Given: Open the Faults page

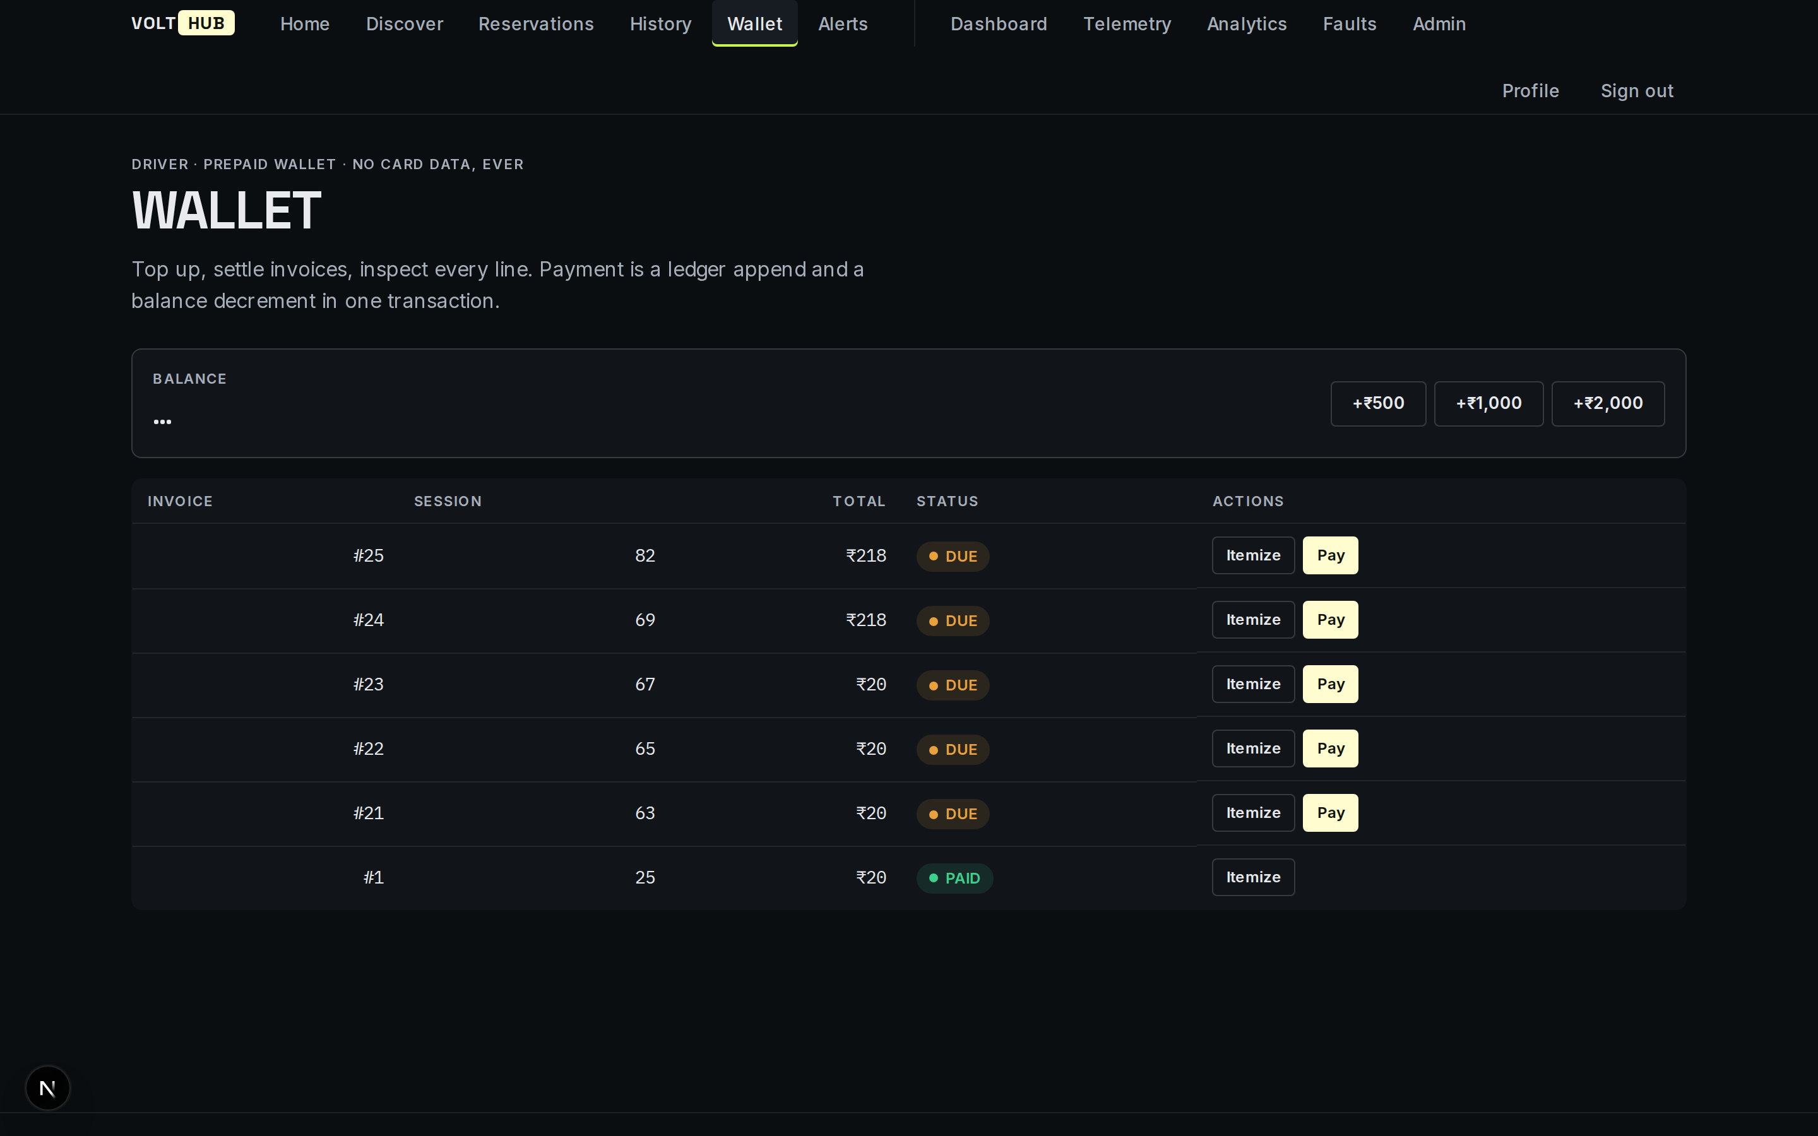Looking at the screenshot, I should pyautogui.click(x=1349, y=24).
